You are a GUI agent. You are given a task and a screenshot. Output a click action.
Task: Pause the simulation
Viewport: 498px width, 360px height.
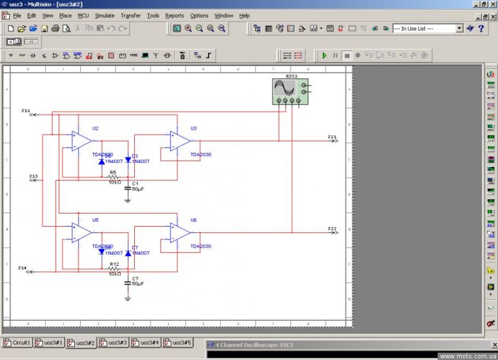point(336,56)
